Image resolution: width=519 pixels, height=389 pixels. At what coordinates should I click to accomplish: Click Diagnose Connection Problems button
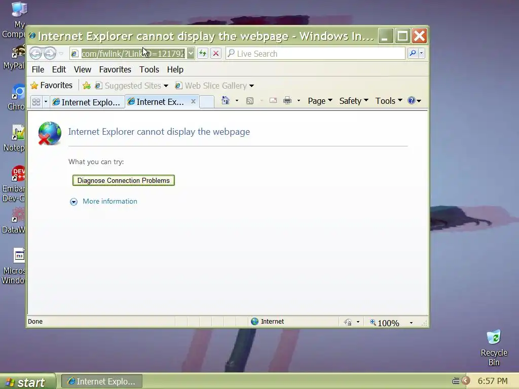[x=124, y=180]
